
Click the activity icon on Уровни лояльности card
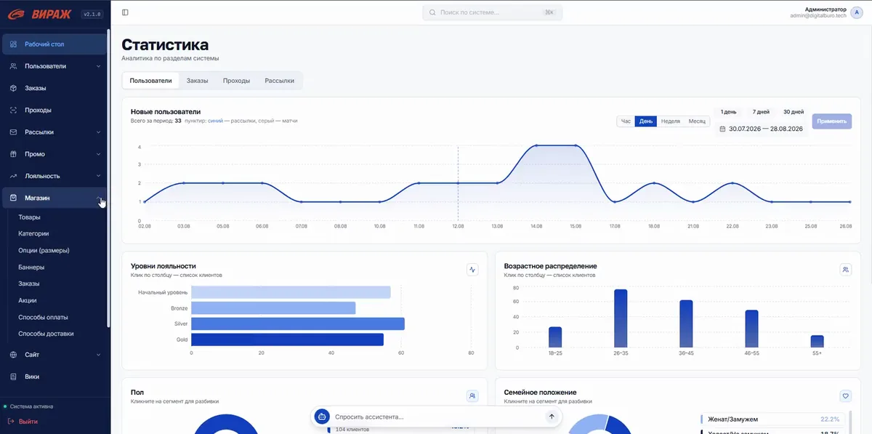473,270
